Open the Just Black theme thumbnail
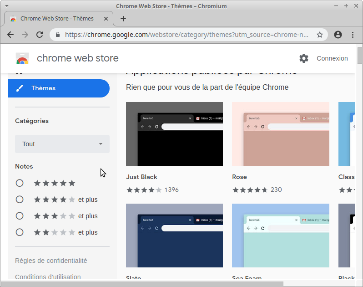The width and height of the screenshot is (363, 287). click(x=174, y=134)
